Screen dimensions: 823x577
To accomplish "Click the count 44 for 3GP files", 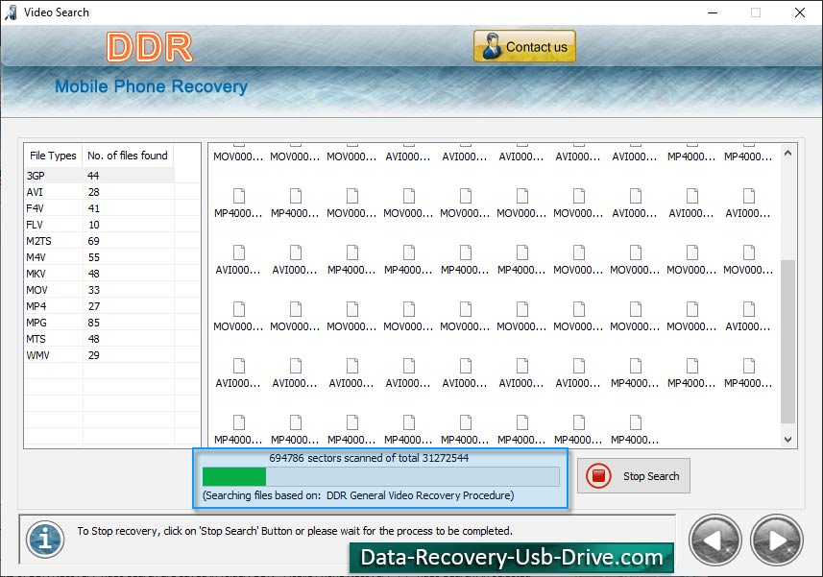I will [93, 175].
